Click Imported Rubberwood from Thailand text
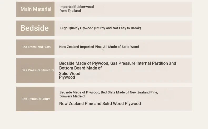Screen dimensions: 208x129 77,9
